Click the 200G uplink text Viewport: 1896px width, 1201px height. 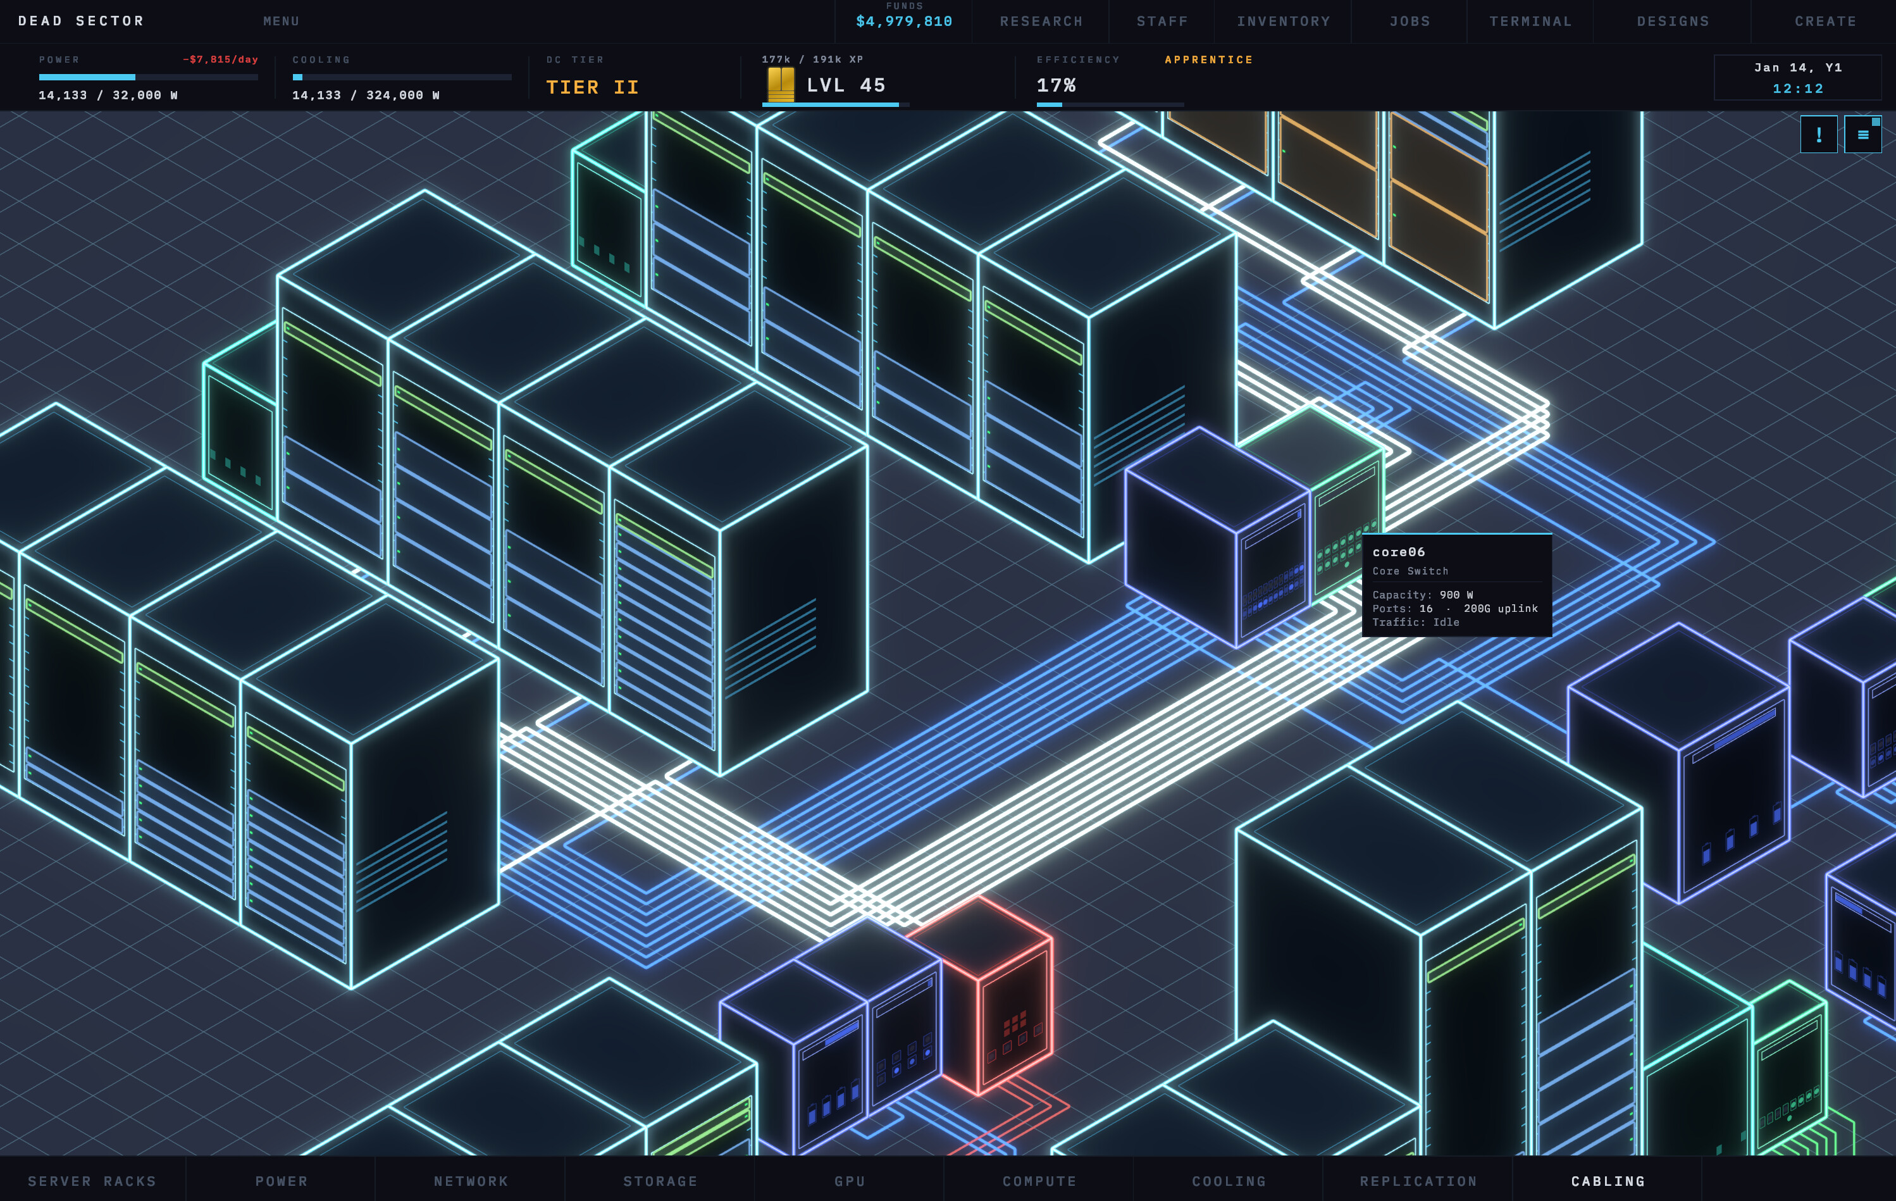(x=1501, y=608)
